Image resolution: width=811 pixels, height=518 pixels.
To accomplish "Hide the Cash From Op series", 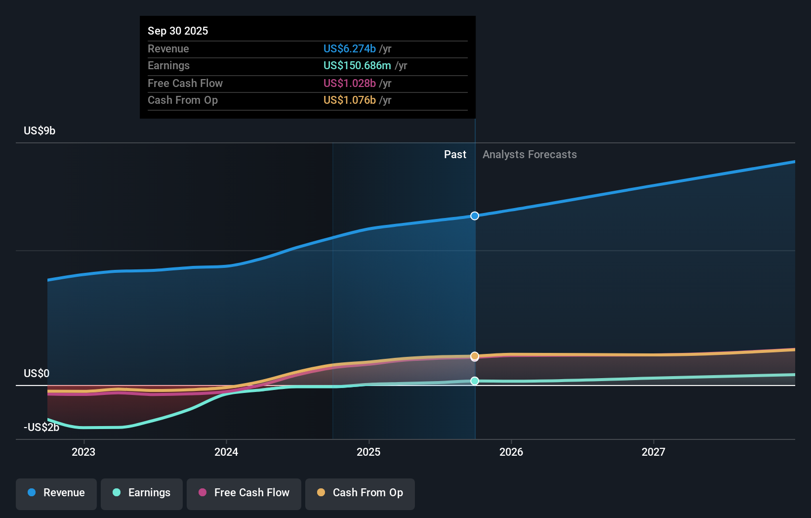I will point(360,493).
